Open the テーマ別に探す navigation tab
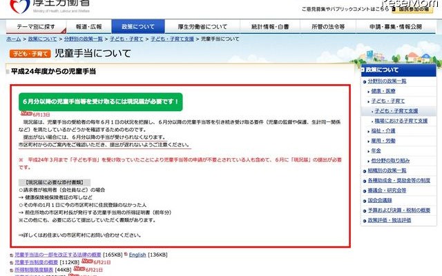The image size is (442, 276). pyautogui.click(x=36, y=27)
